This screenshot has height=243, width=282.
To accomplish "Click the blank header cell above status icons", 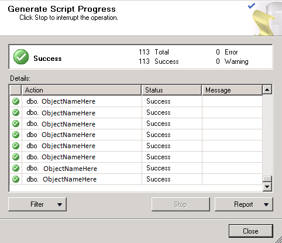I will pyautogui.click(x=15, y=90).
